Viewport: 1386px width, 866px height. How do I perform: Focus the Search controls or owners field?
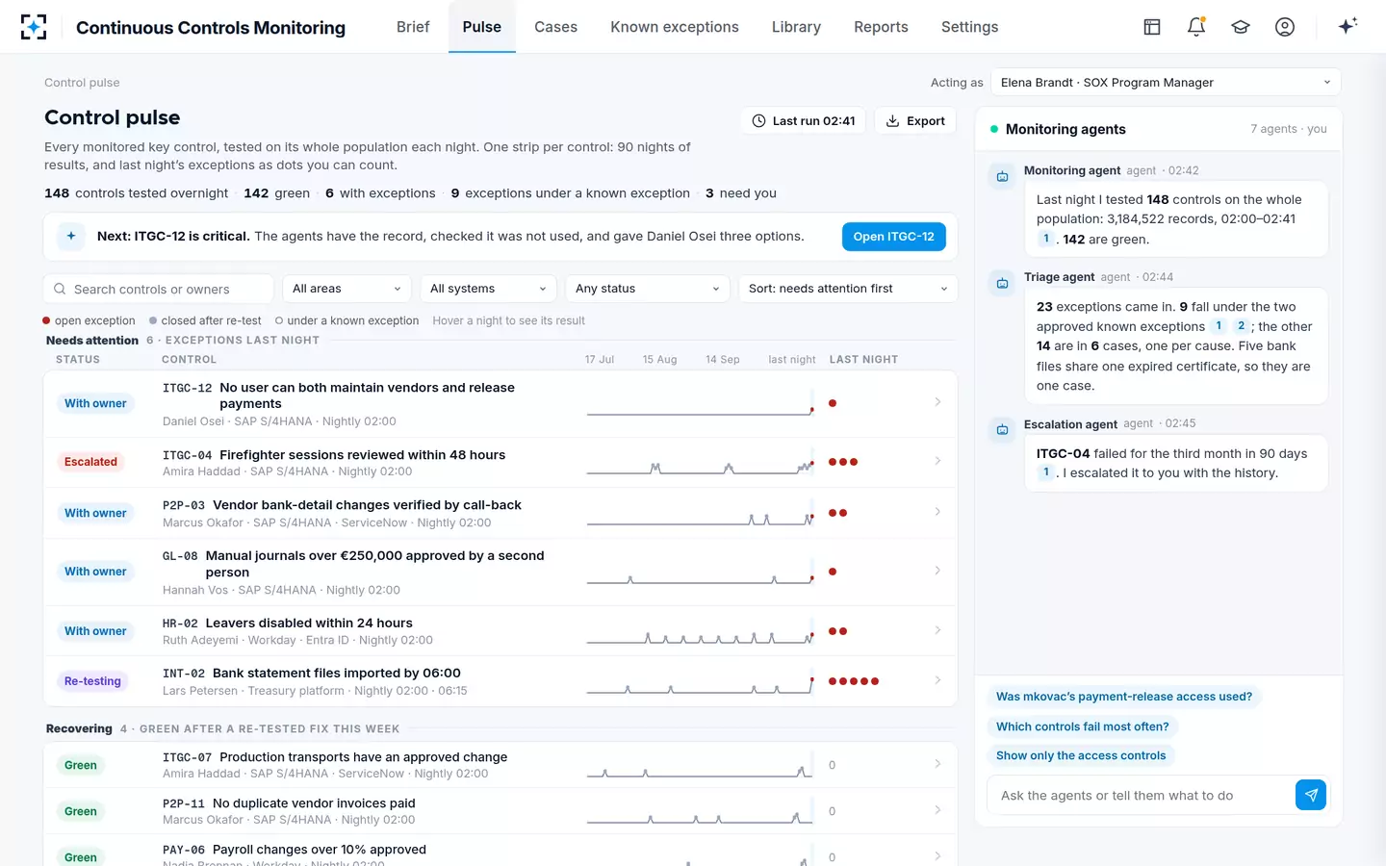(x=159, y=289)
